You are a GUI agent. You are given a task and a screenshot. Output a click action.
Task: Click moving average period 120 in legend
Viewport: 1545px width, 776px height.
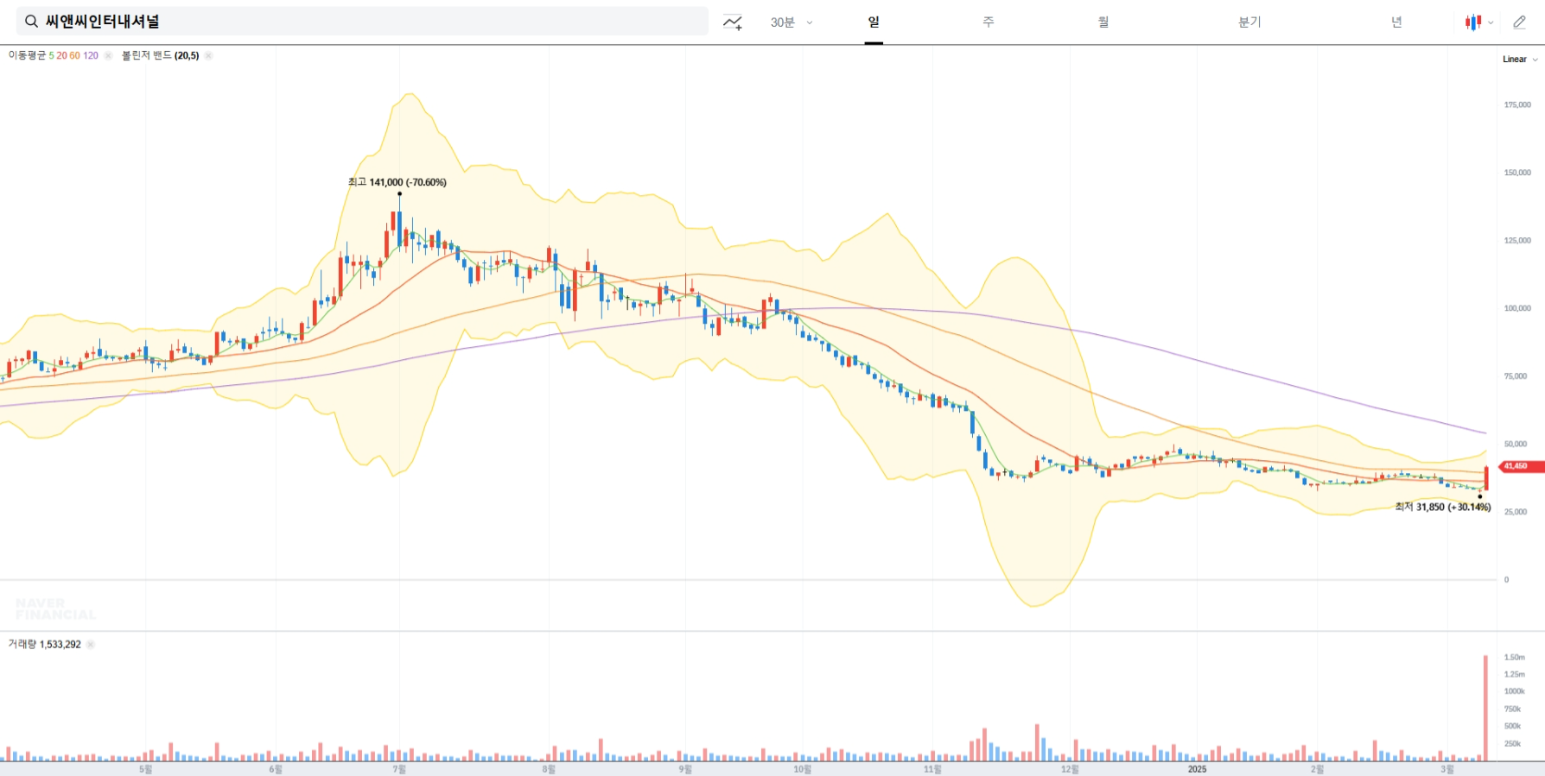91,55
